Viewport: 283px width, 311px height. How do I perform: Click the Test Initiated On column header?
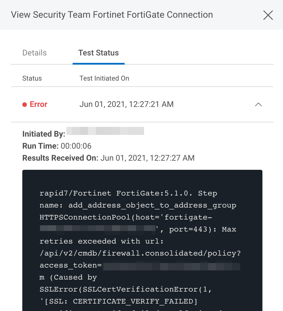pyautogui.click(x=104, y=78)
